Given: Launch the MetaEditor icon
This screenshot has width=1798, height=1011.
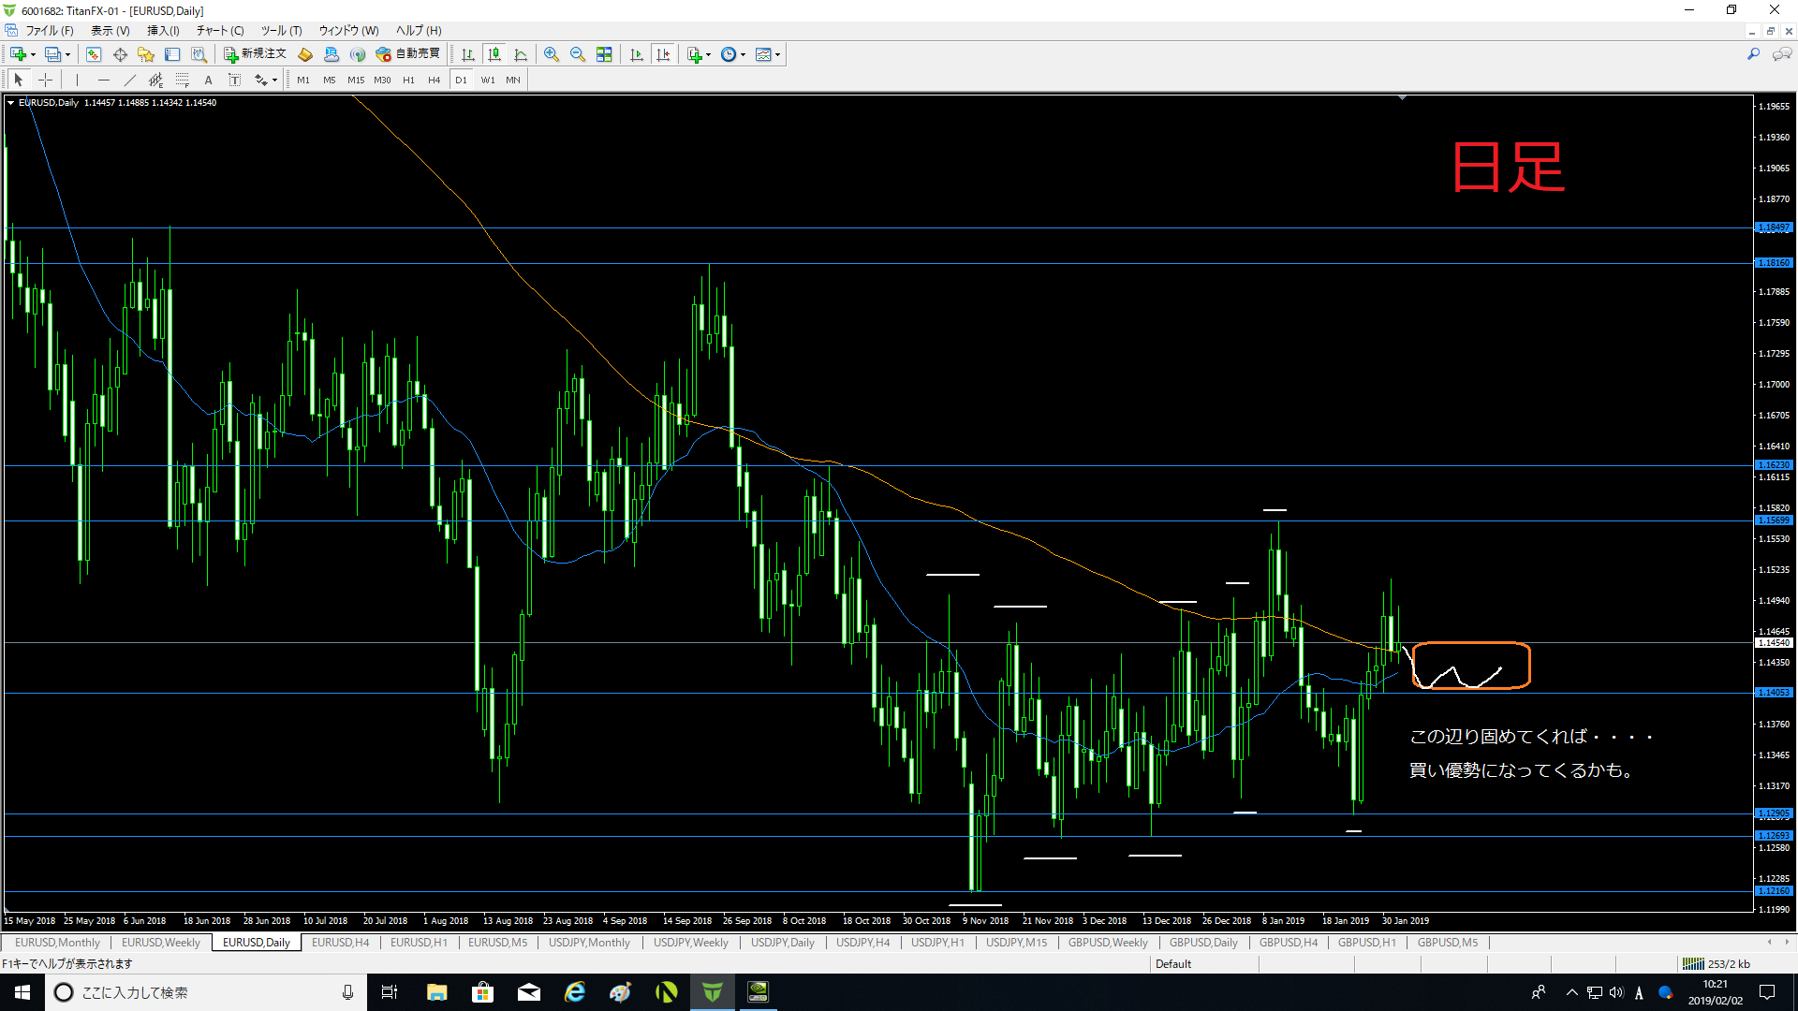Looking at the screenshot, I should point(305,54).
